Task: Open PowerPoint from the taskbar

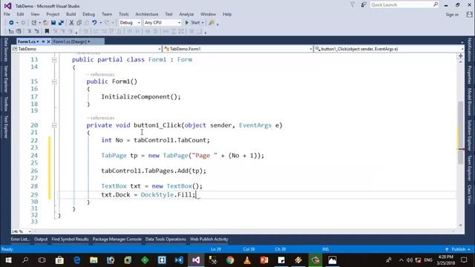Action: click(x=264, y=260)
